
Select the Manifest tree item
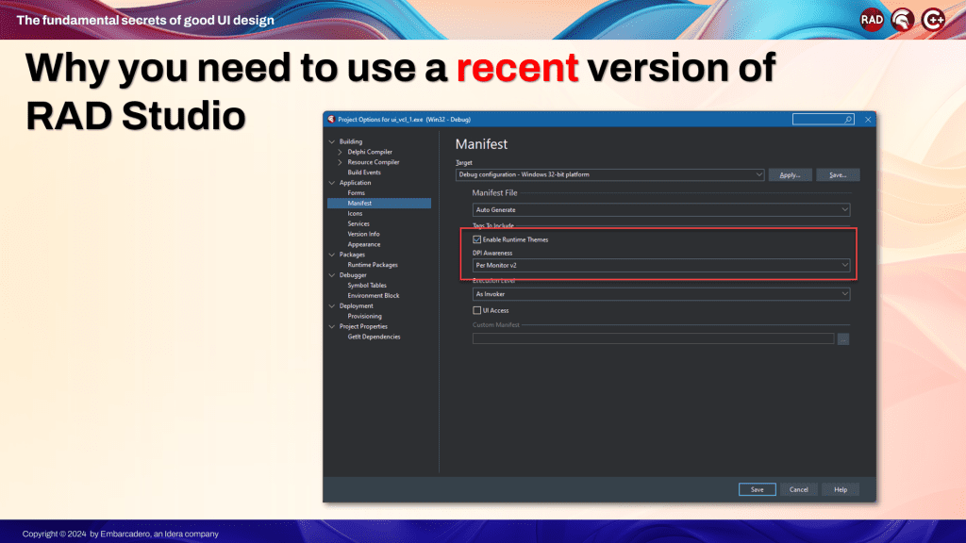click(379, 204)
